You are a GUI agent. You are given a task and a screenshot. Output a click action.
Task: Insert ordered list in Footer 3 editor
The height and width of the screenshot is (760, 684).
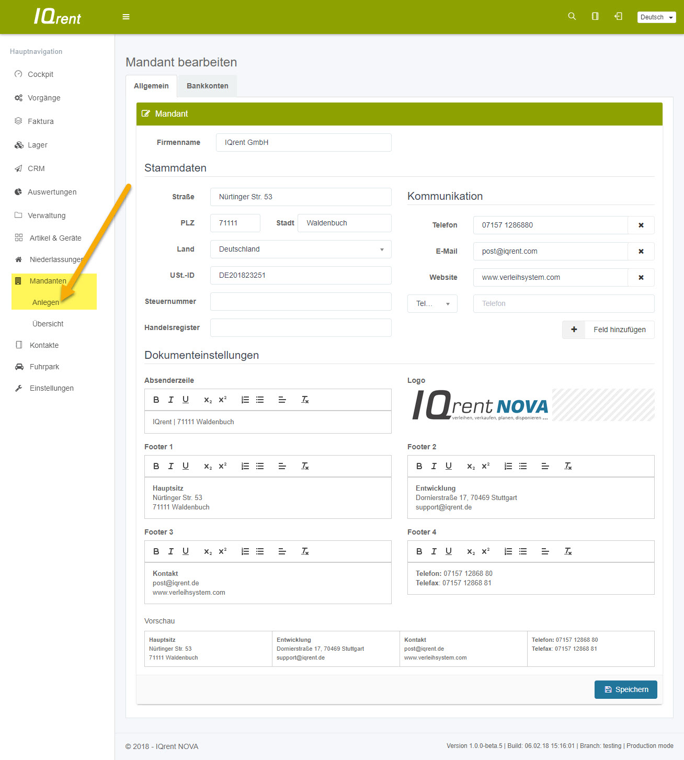pos(245,551)
